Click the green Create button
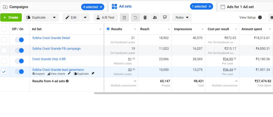The width and height of the screenshot is (273, 117). pyautogui.click(x=11, y=17)
